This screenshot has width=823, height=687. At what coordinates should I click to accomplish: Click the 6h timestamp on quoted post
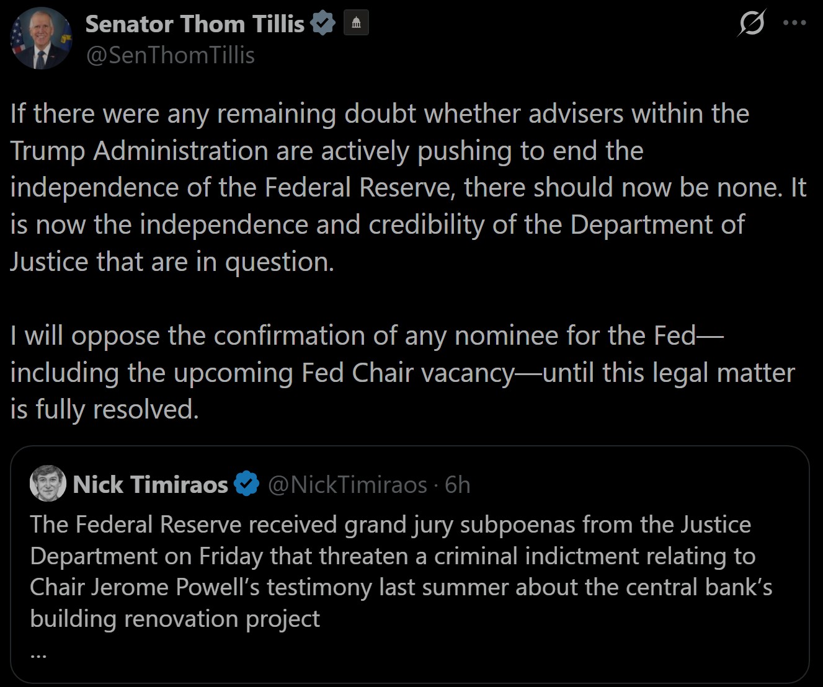point(458,484)
